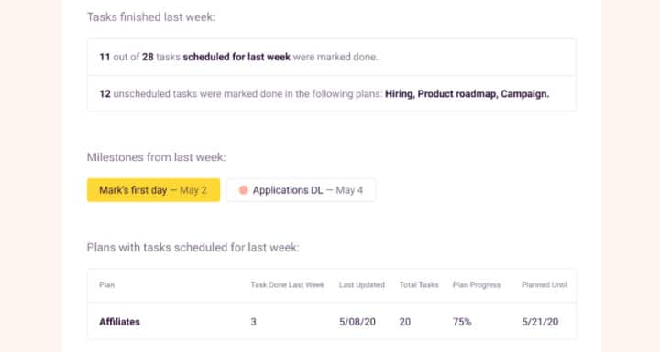Click the scheduled for last week text
The width and height of the screenshot is (660, 352).
(236, 57)
